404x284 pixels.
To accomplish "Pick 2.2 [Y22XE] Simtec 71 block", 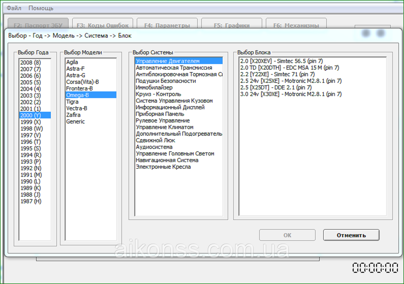I will click(x=312, y=74).
